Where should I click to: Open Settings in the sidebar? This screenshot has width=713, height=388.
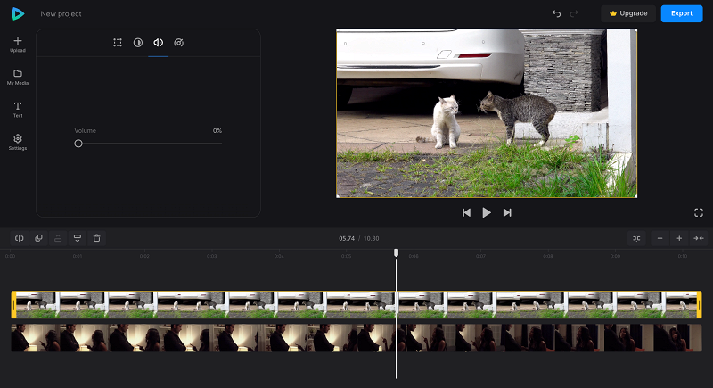pyautogui.click(x=18, y=143)
